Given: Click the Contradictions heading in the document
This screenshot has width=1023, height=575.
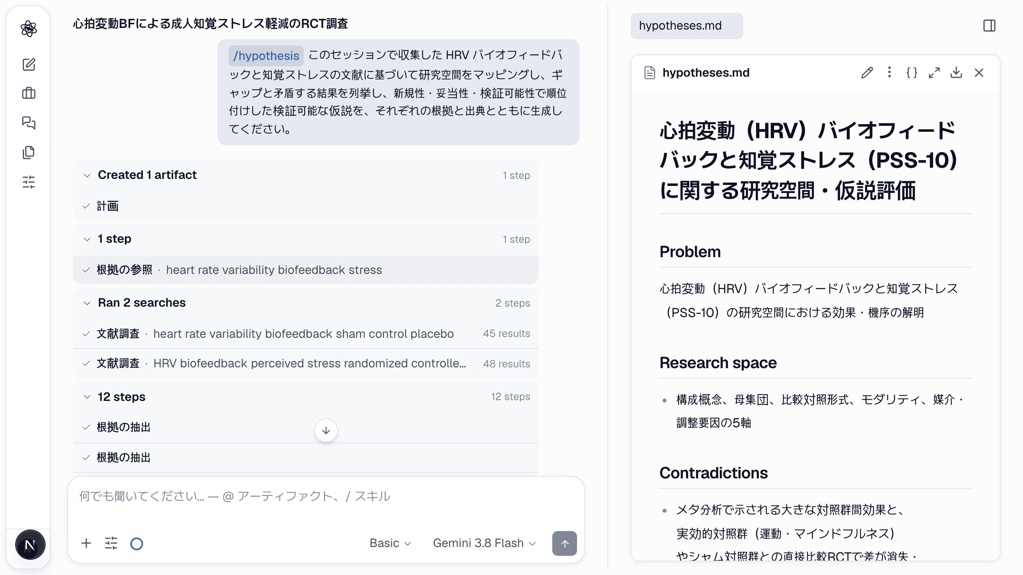Looking at the screenshot, I should (x=714, y=473).
